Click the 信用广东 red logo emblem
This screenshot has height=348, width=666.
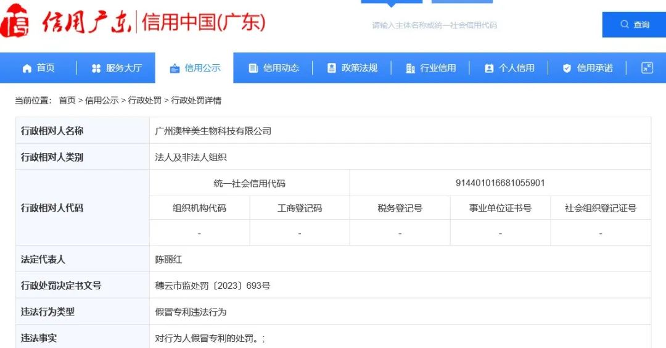click(15, 21)
